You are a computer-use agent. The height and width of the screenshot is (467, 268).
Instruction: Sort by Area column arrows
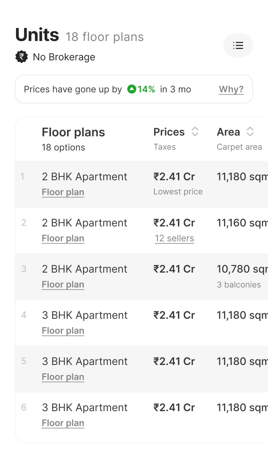pyautogui.click(x=250, y=132)
